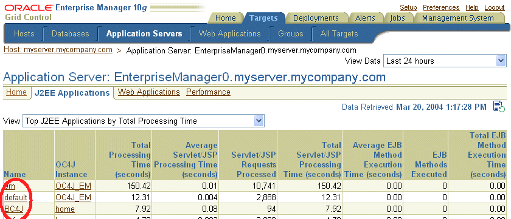The image size is (511, 219).
Task: Open the Management System tab
Action: tap(458, 18)
